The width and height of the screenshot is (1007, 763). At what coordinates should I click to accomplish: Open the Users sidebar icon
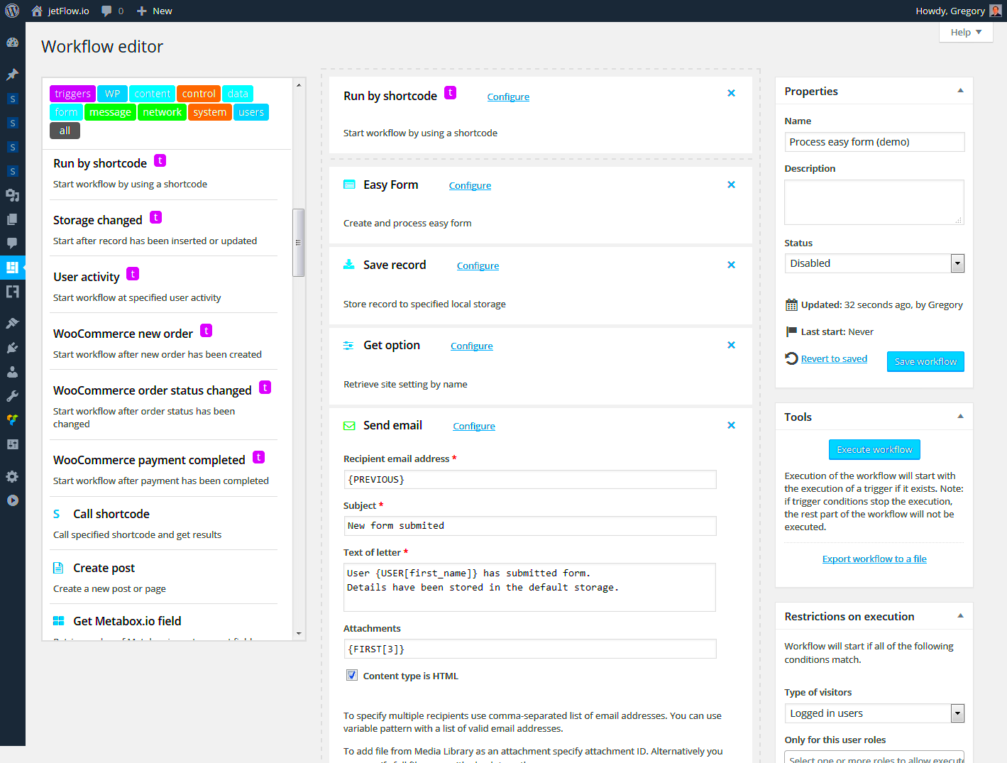pos(12,372)
